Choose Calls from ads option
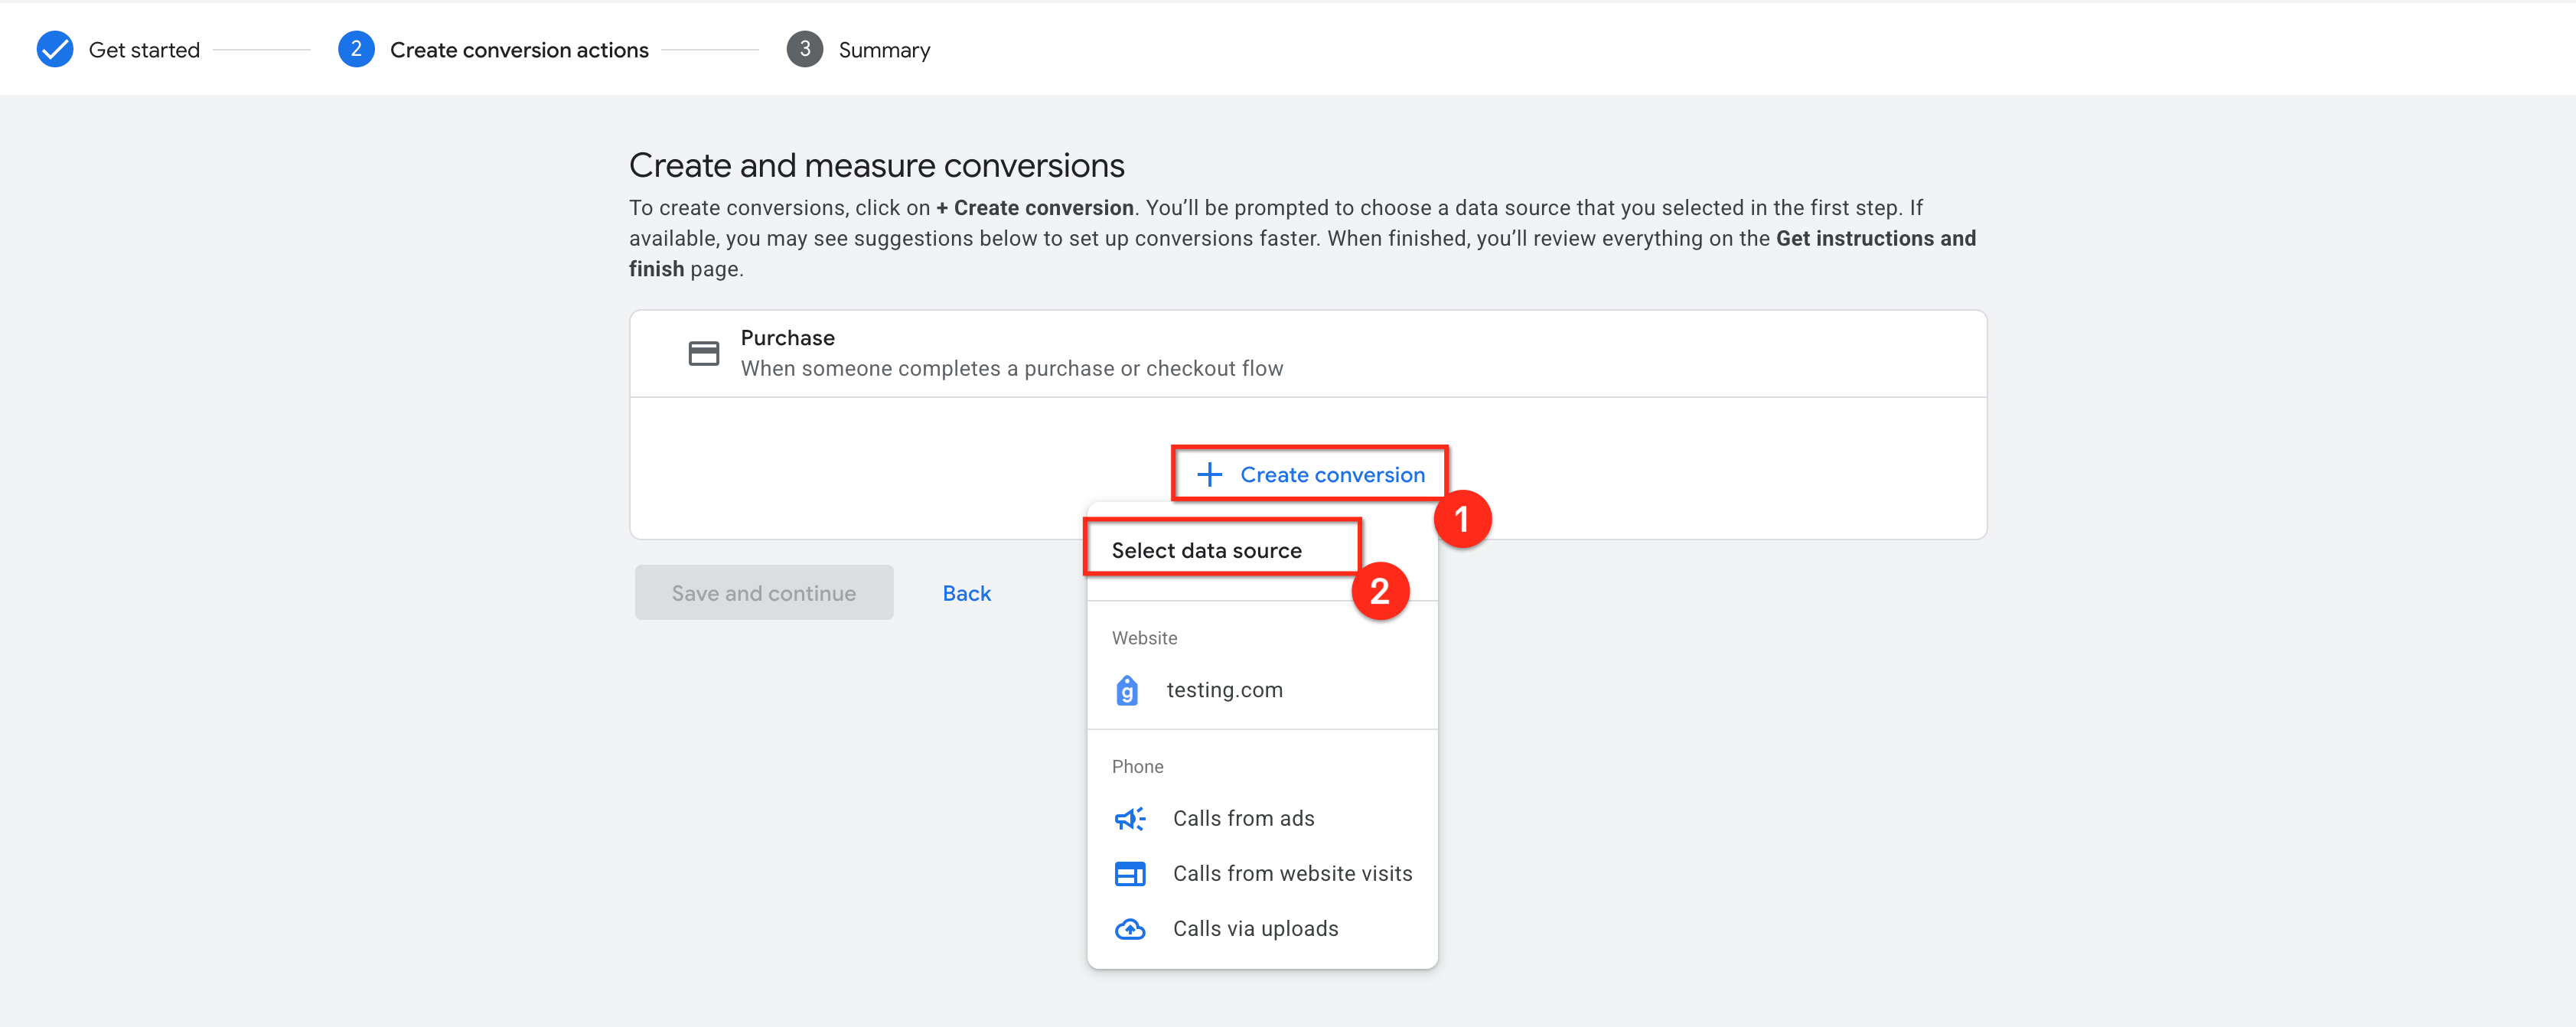This screenshot has width=2576, height=1027. [x=1243, y=819]
